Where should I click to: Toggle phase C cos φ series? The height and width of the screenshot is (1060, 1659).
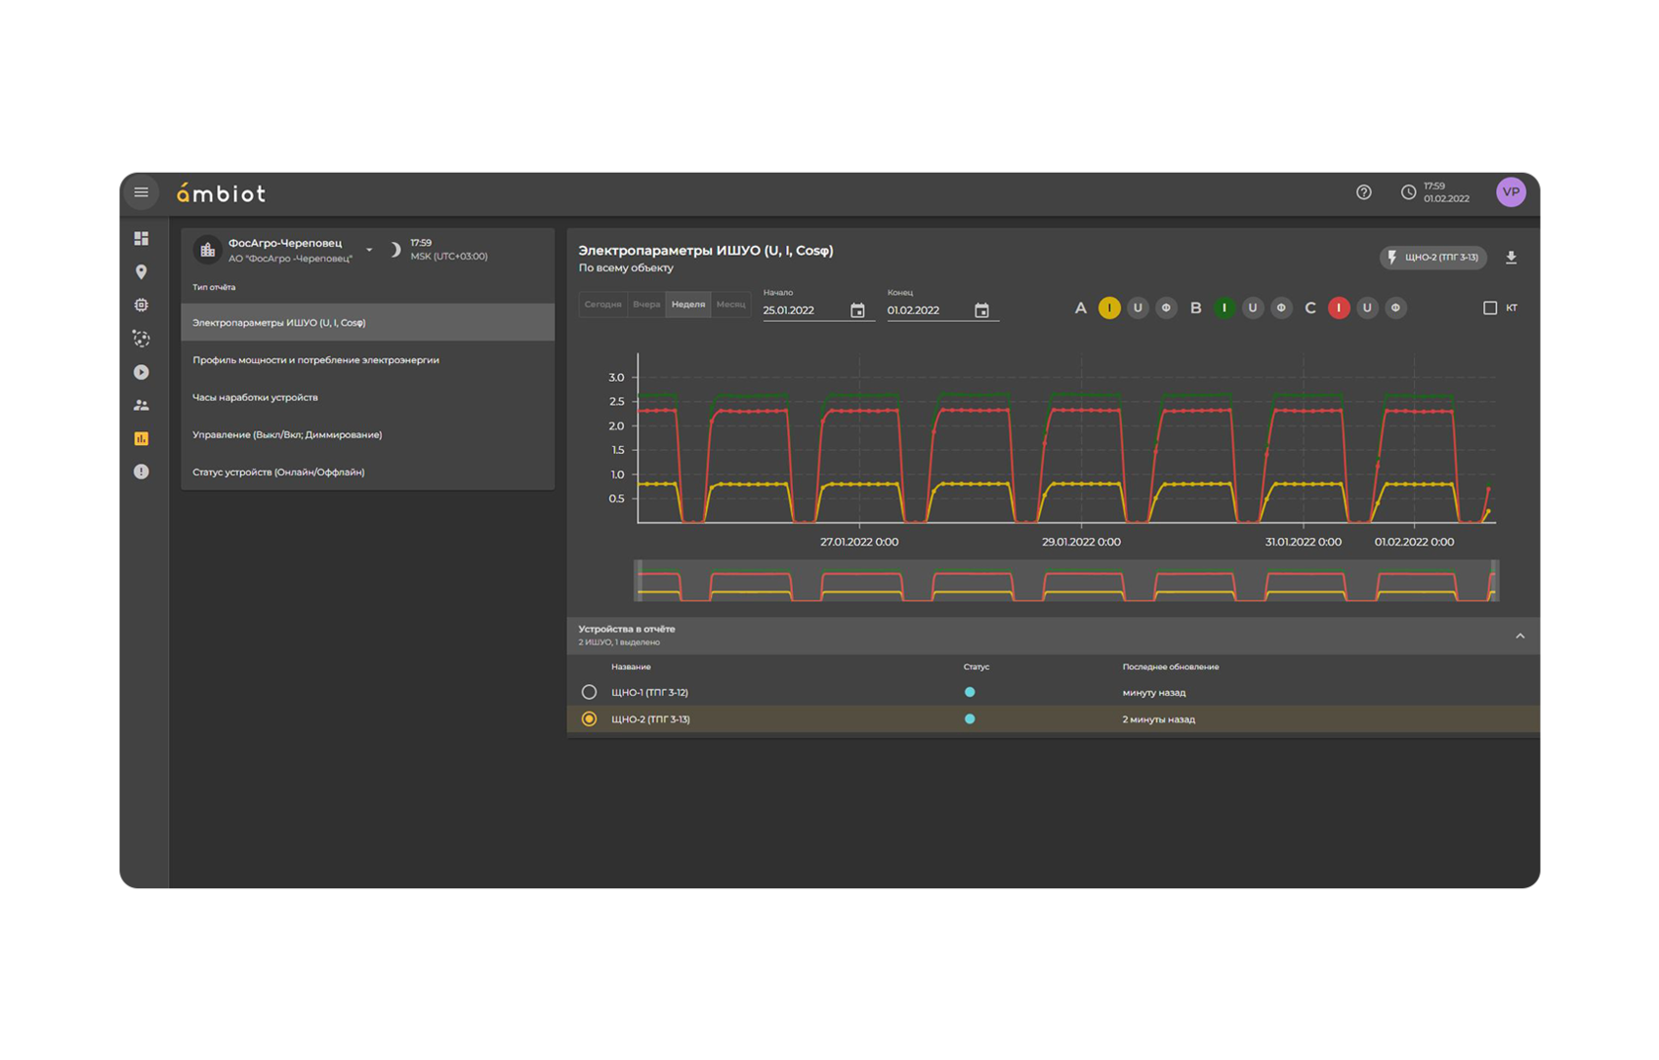[x=1395, y=308]
